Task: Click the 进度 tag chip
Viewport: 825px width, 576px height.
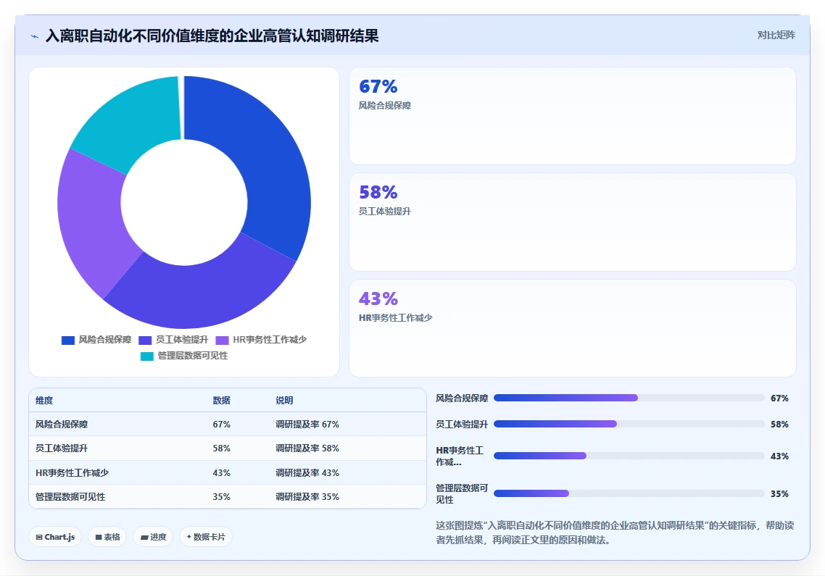Action: pyautogui.click(x=153, y=537)
